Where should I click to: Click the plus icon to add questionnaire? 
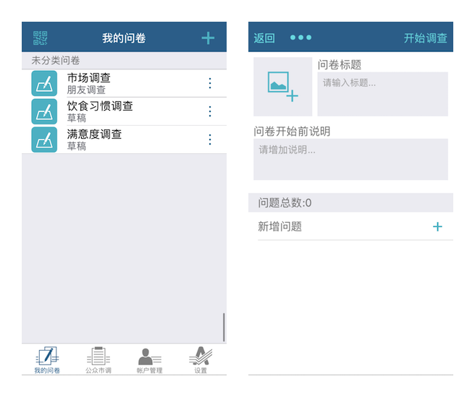208,38
